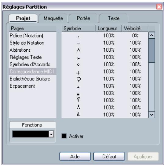Toggle the Activer checkbox
This screenshot has height=166, width=164.
tap(64, 136)
